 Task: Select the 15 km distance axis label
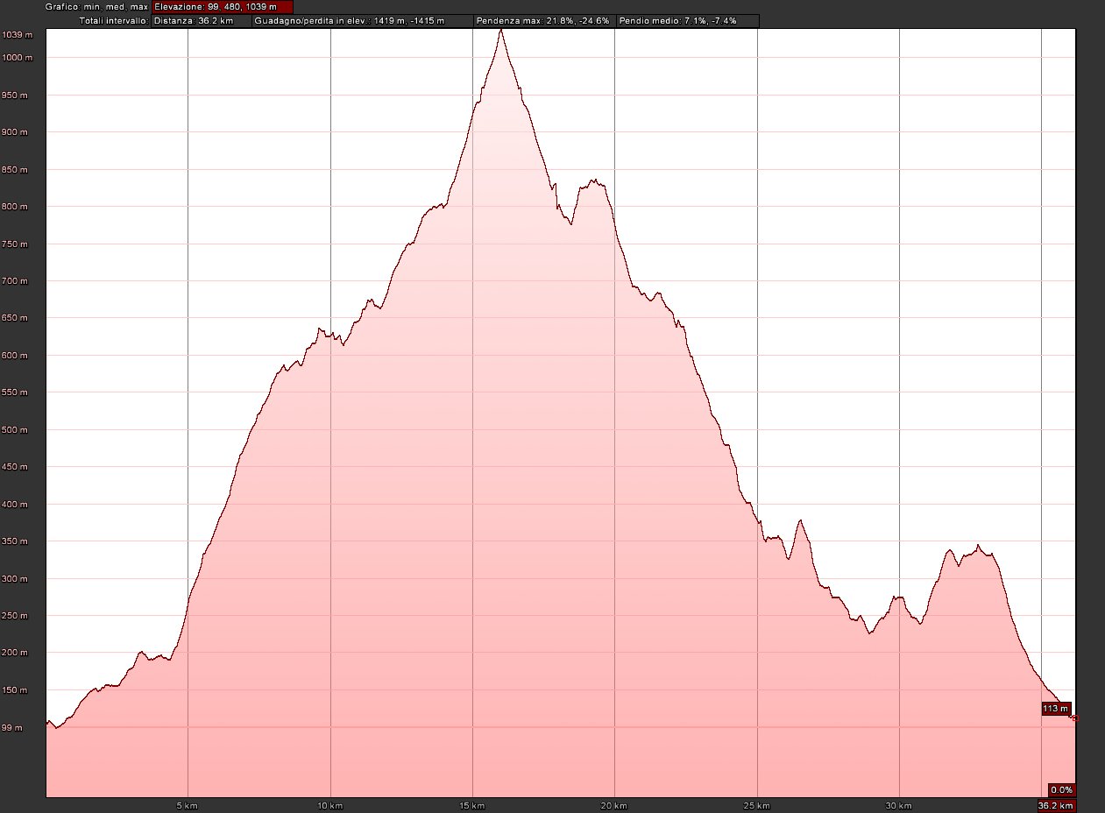coord(471,805)
